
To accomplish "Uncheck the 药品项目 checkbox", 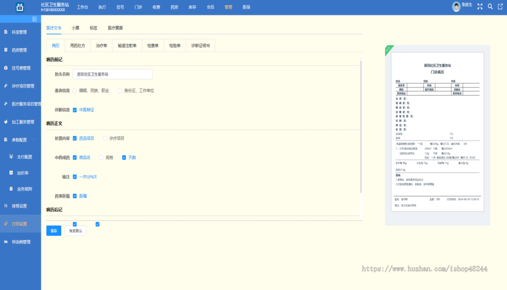I will [75, 138].
